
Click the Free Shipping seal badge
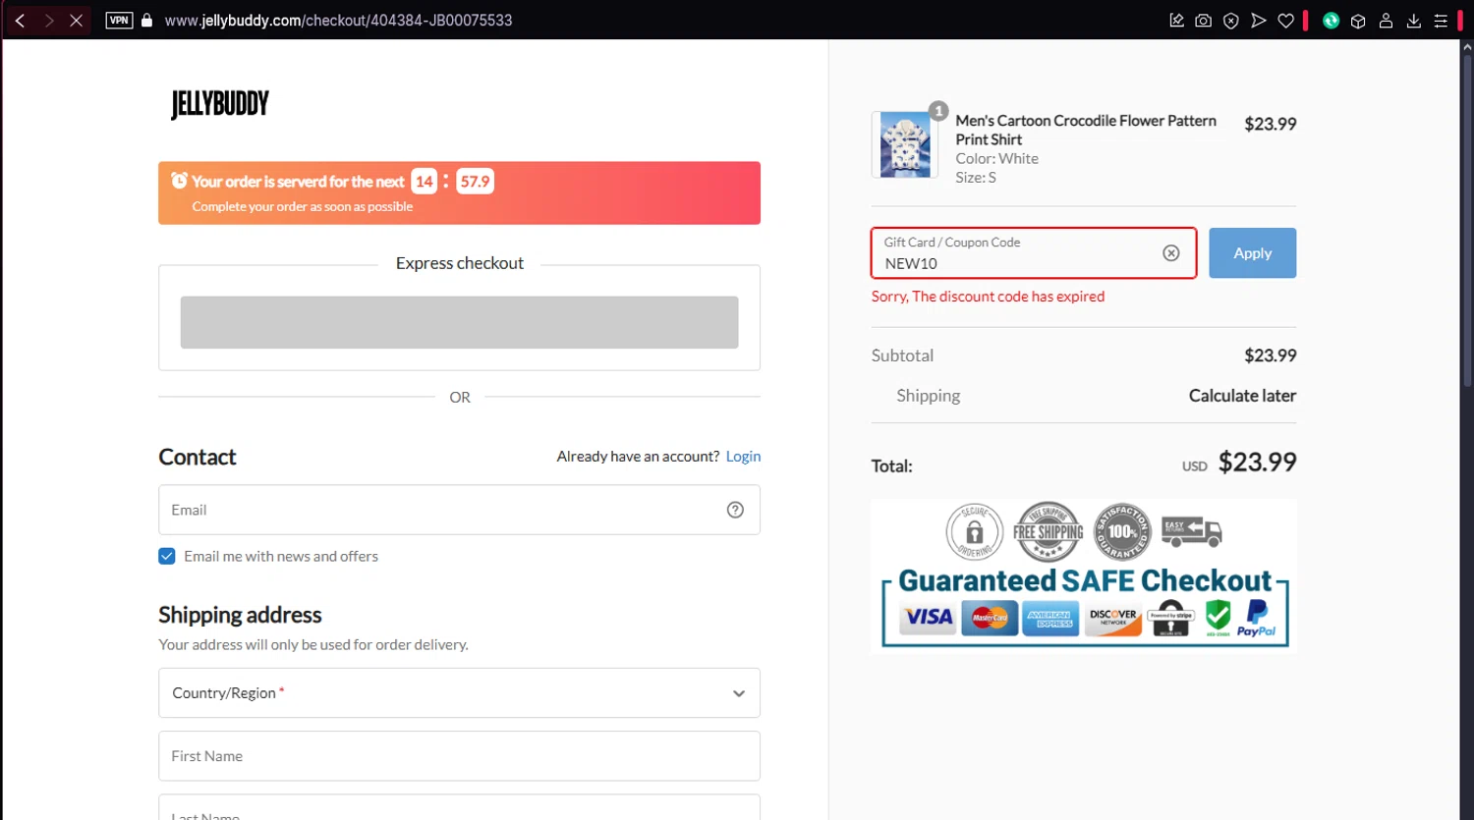[x=1048, y=531]
